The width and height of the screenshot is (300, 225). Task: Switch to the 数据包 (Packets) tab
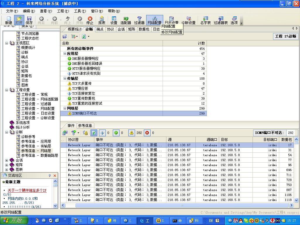pos(144,29)
